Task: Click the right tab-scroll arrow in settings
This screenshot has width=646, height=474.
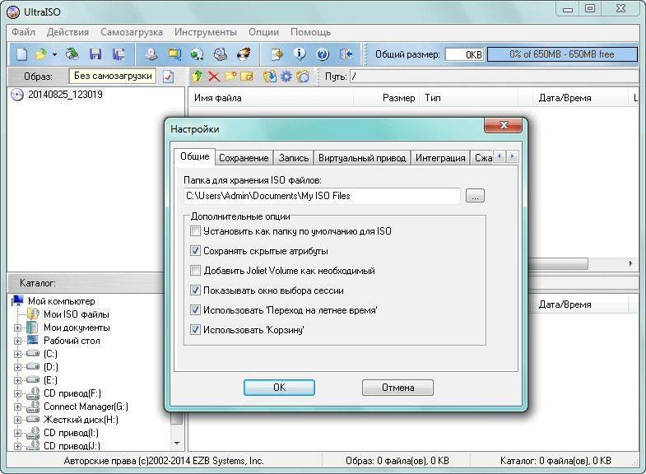Action: [512, 156]
